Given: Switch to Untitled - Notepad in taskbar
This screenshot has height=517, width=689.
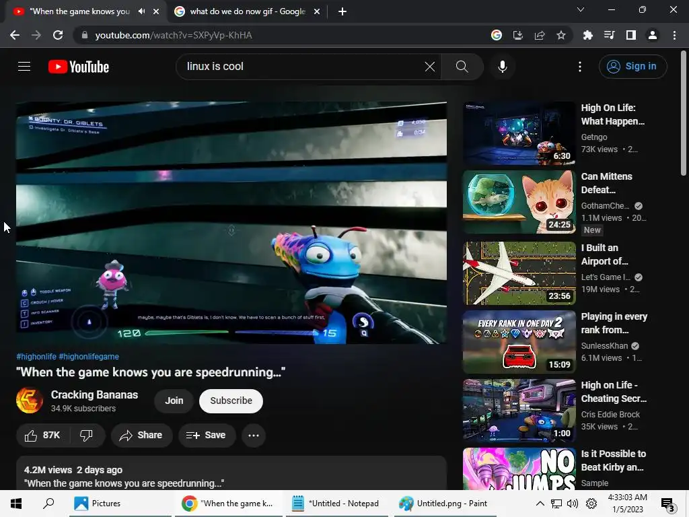Looking at the screenshot, I should click(x=337, y=504).
